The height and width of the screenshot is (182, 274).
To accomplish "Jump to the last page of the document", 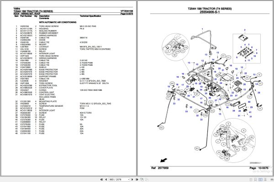I will coord(137,179).
